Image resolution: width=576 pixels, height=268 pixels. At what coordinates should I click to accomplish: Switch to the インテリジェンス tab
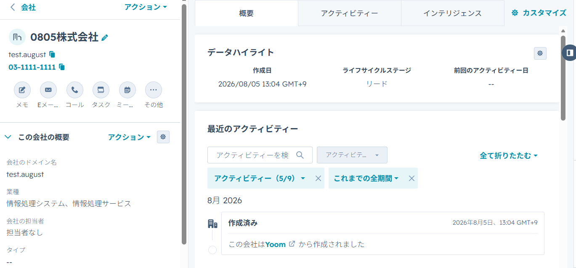point(452,13)
